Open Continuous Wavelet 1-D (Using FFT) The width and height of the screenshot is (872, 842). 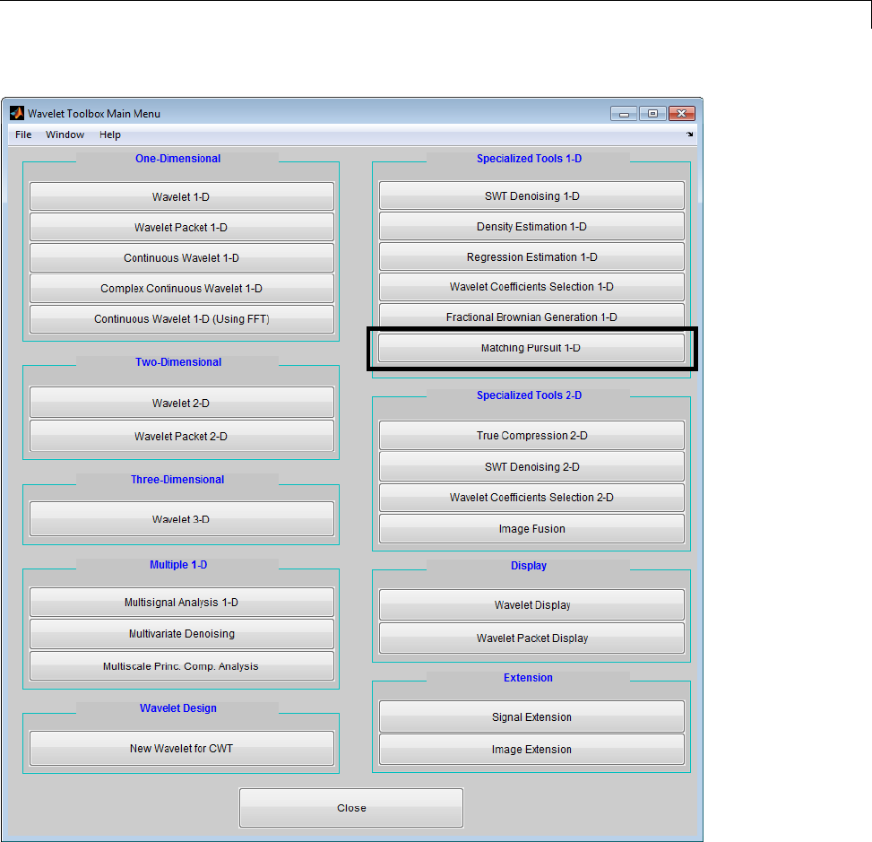pos(181,319)
